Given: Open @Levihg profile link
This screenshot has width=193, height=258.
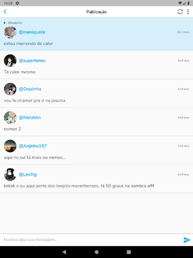Looking at the screenshot, I should 28,174.
